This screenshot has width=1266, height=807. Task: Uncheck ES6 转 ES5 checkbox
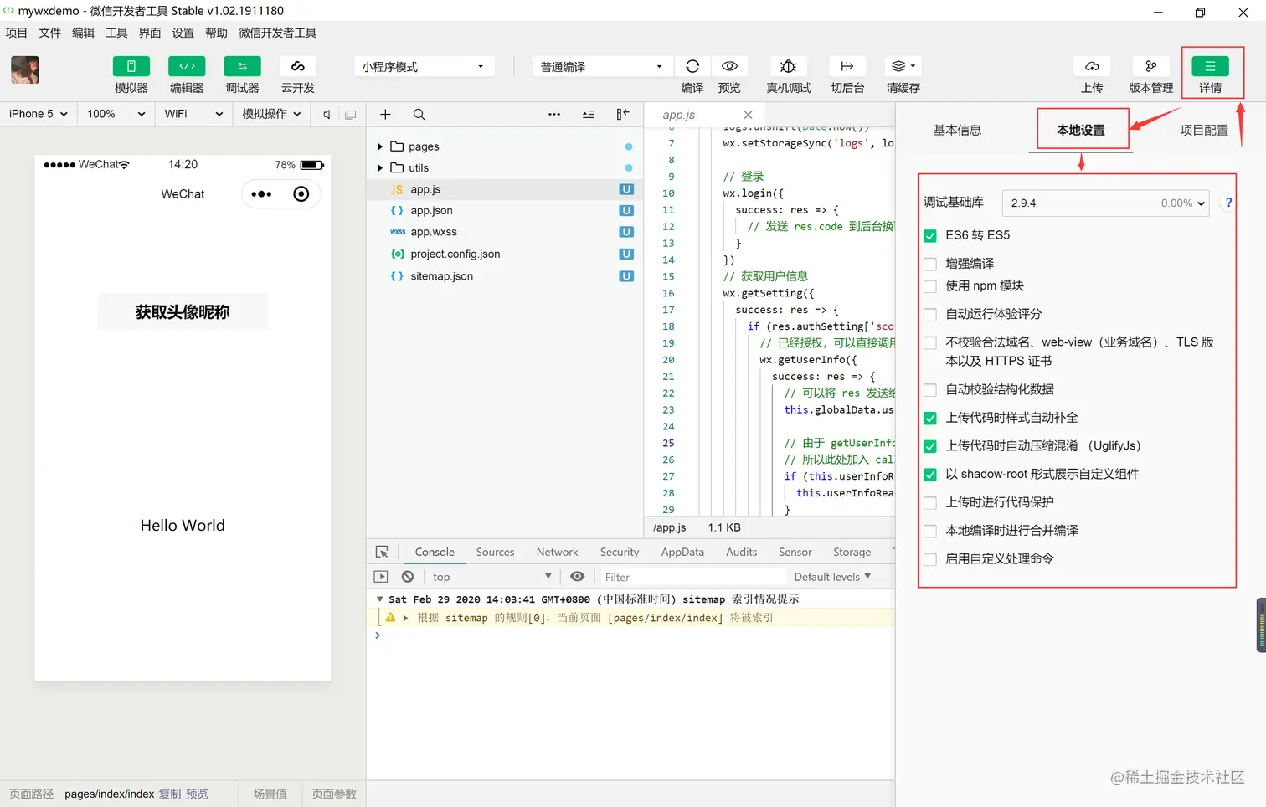929,235
